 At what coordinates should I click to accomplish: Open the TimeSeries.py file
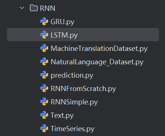pos(72,129)
